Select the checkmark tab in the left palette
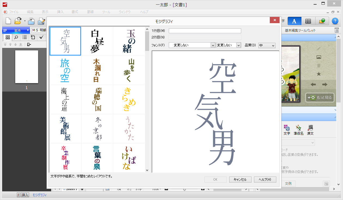Image resolution: width=343 pixels, height=200 pixels. pos(41,37)
